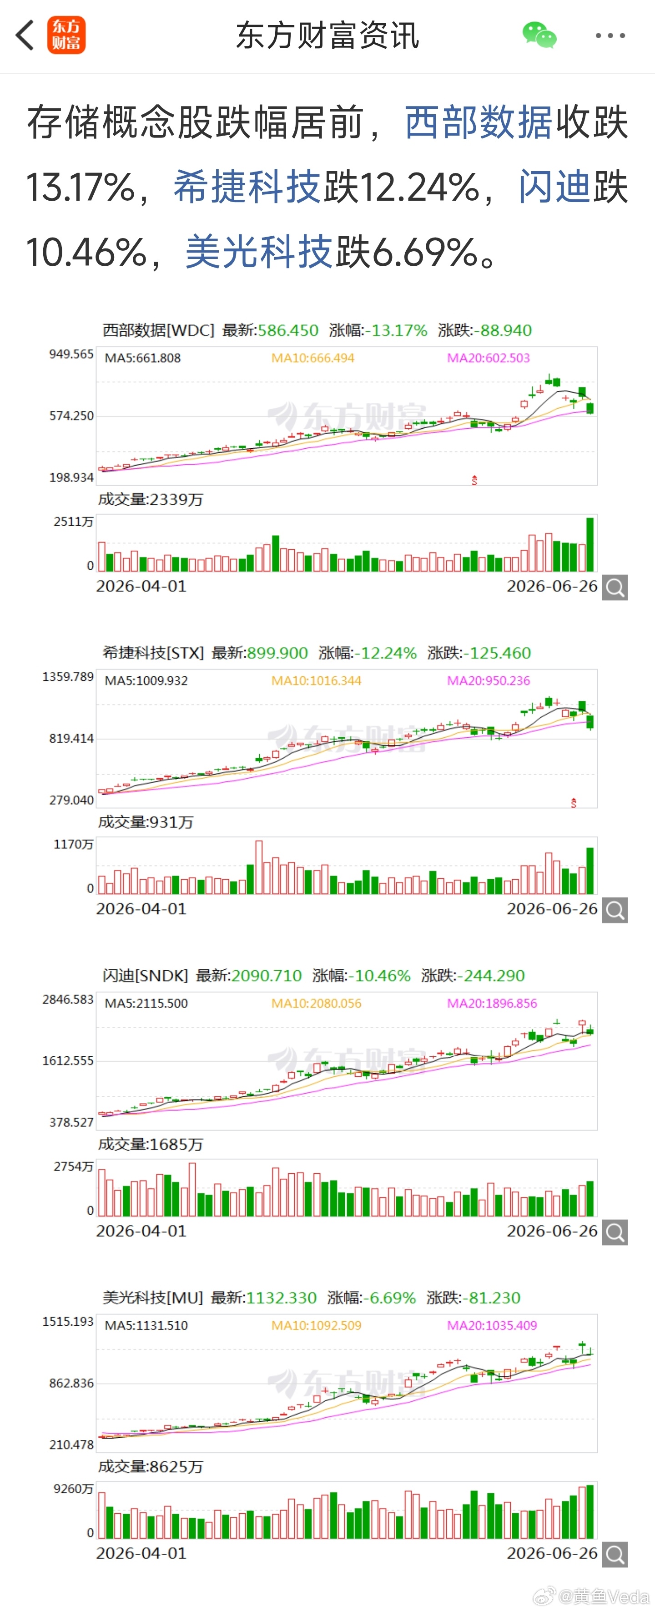Select the 1515.193 axis value
This screenshot has width=655, height=1612.
(x=68, y=1322)
